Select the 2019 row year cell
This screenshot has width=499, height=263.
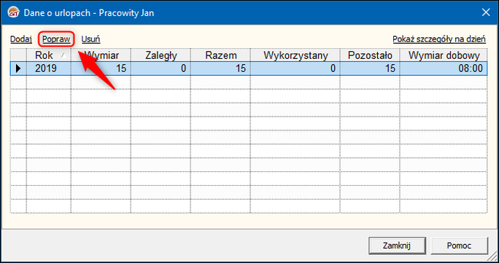tap(49, 68)
